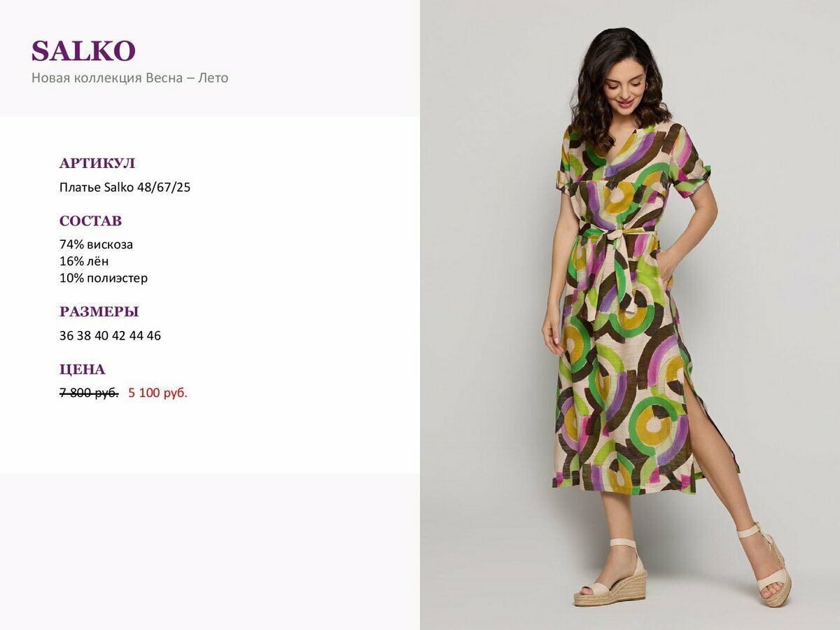
Task: Click the red 5 100 руб. price
Action: (x=158, y=393)
